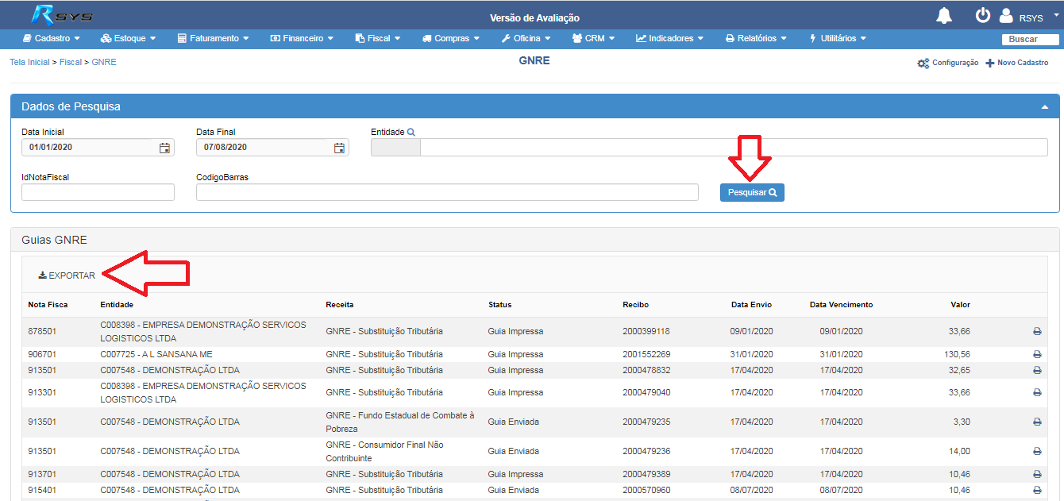The height and width of the screenshot is (501, 1064).
Task: Open the Compras menu
Action: click(451, 38)
